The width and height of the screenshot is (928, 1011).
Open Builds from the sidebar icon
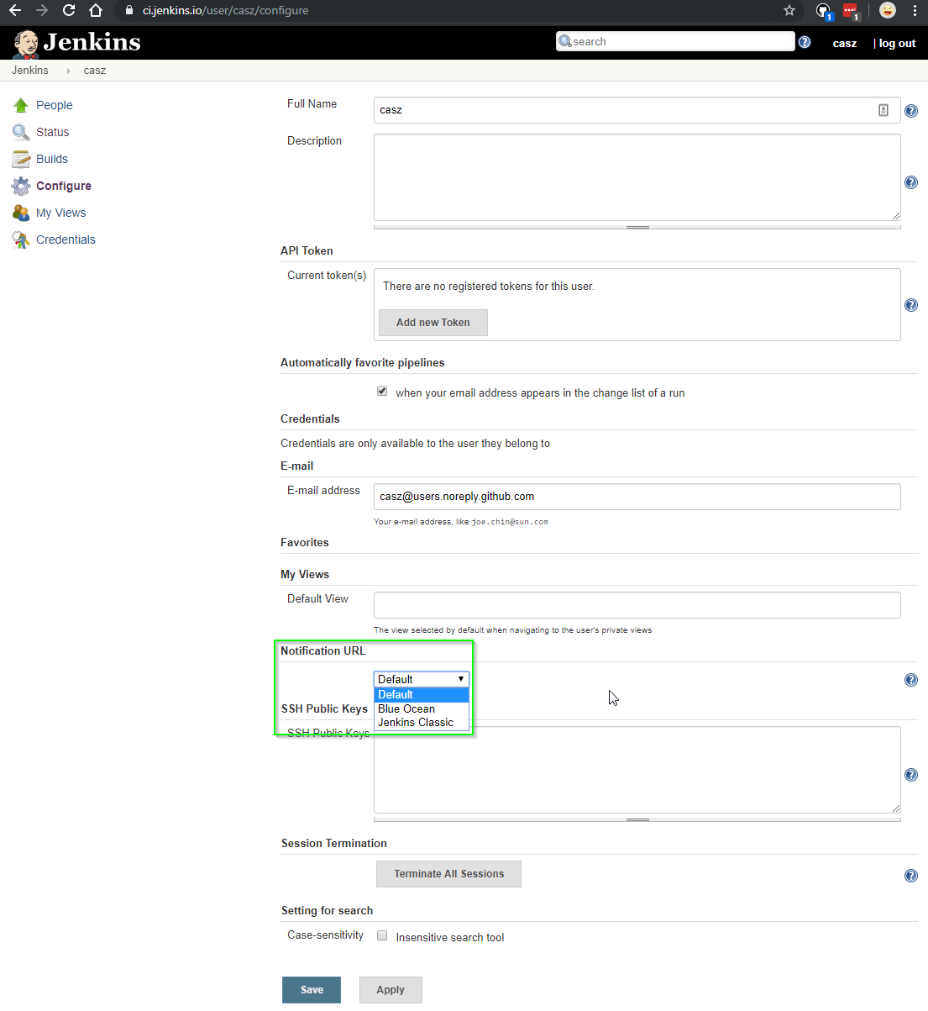coord(21,159)
